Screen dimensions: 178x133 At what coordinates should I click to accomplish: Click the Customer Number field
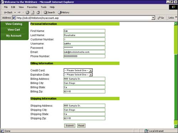pos(84,39)
